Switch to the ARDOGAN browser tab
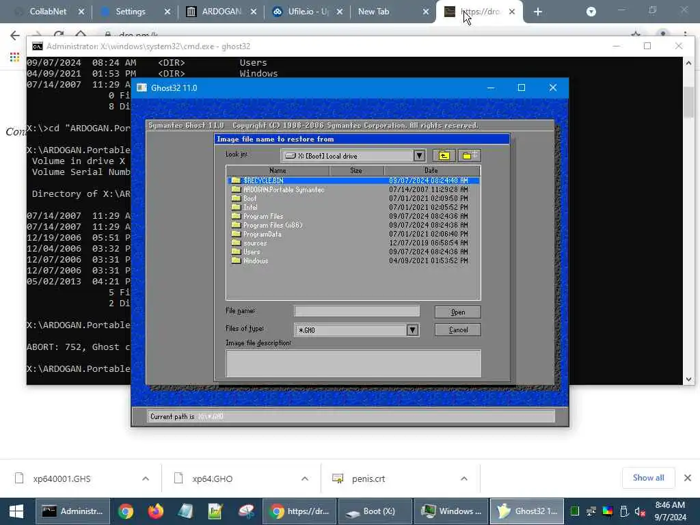The width and height of the screenshot is (700, 525). (x=221, y=12)
